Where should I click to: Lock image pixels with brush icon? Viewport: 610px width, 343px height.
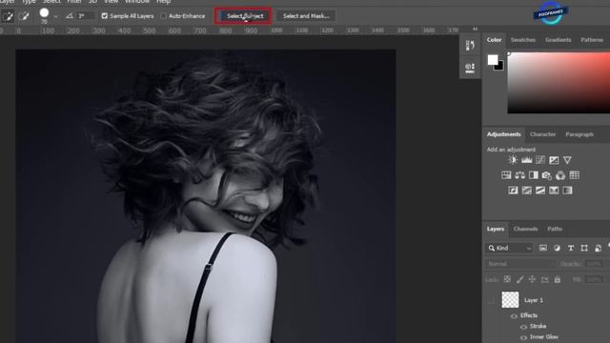point(519,279)
